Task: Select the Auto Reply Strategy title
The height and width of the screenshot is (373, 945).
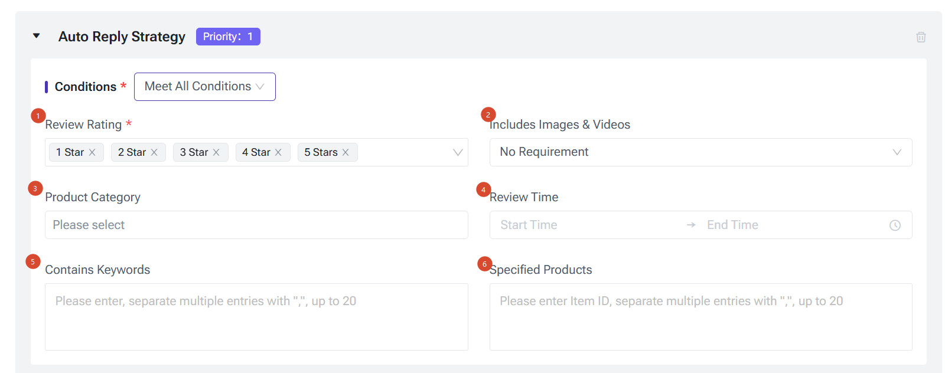Action: pyautogui.click(x=122, y=37)
